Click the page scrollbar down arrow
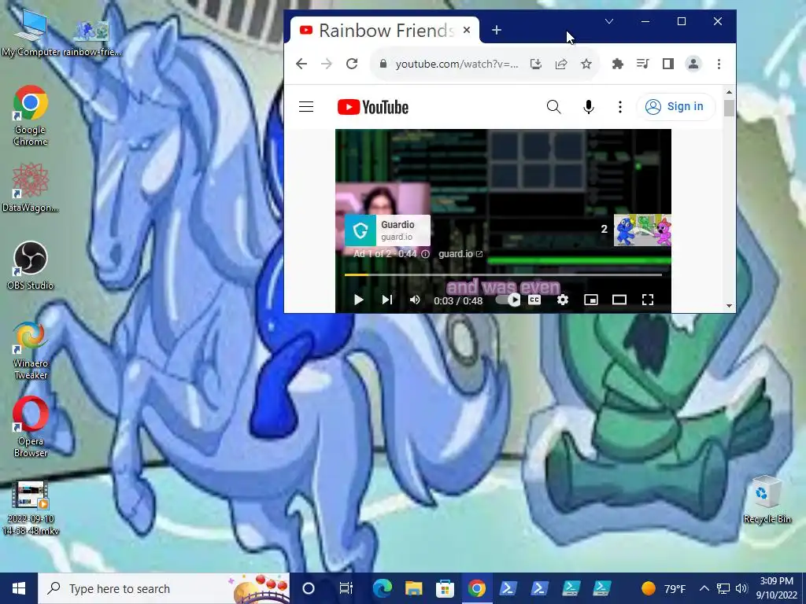 tap(729, 306)
